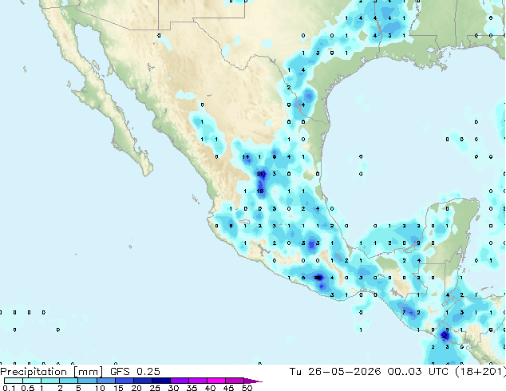This screenshot has height=391, width=506.
Task: Click the 20–25 mm legend color swatch
Action: coord(142,381)
